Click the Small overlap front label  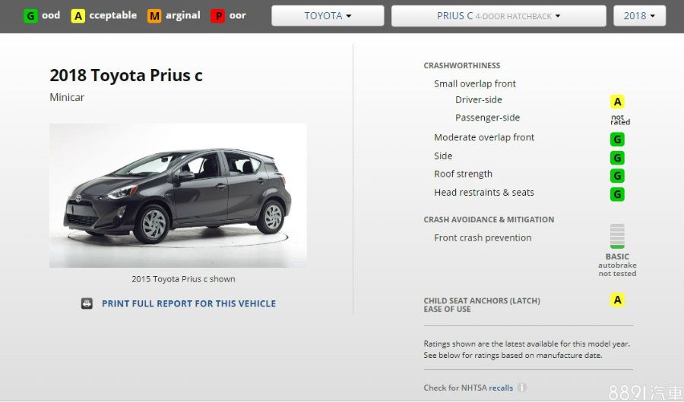474,83
